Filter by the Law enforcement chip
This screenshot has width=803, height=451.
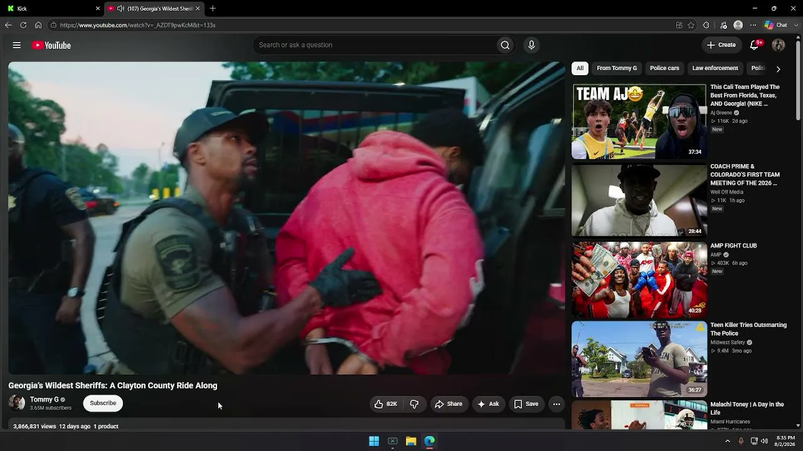pos(715,68)
